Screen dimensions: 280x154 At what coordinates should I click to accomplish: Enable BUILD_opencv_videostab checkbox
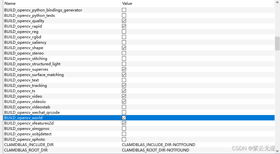(x=124, y=107)
